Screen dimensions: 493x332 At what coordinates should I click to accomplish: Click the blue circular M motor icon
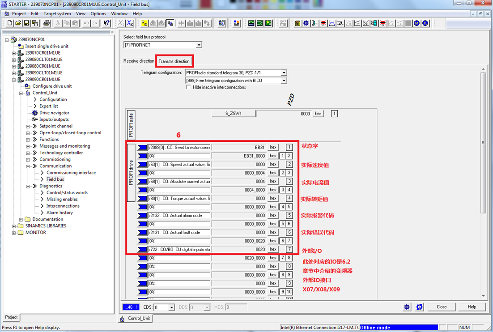pos(417,23)
